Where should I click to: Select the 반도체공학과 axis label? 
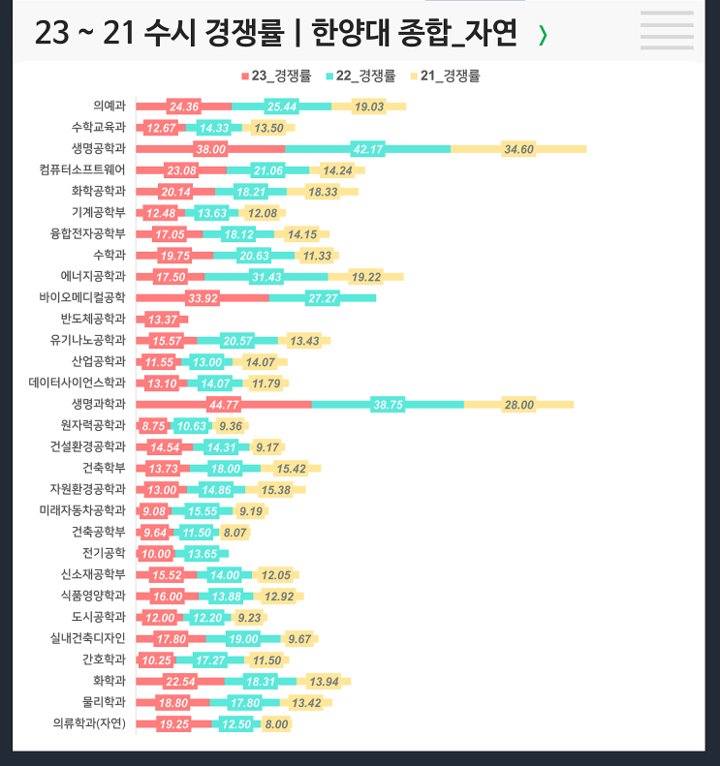(93, 319)
